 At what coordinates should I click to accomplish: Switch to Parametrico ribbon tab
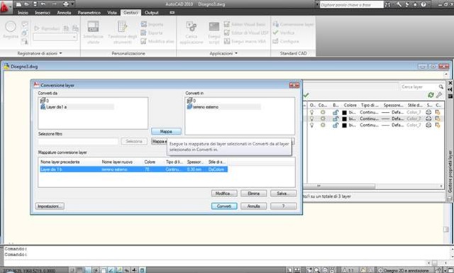click(x=89, y=13)
